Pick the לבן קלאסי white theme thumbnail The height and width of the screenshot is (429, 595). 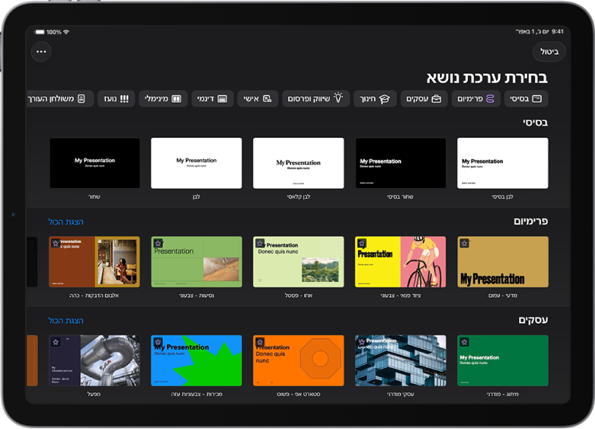(x=299, y=163)
